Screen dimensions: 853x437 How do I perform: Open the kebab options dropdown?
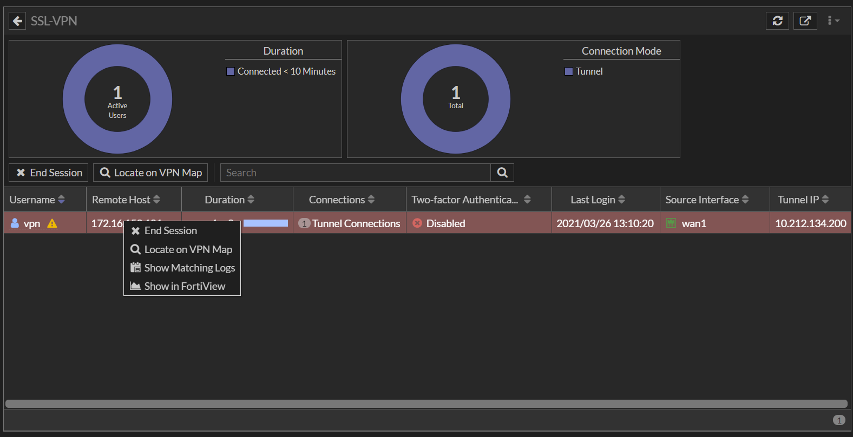[833, 21]
